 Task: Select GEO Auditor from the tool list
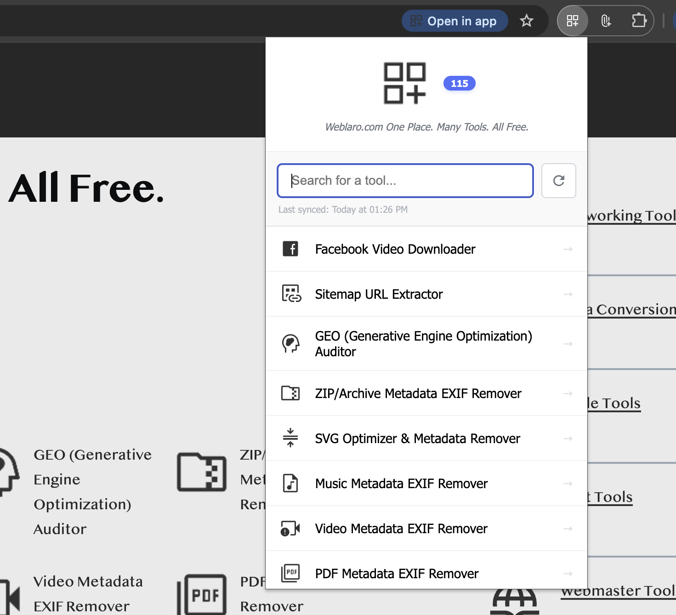pos(423,344)
